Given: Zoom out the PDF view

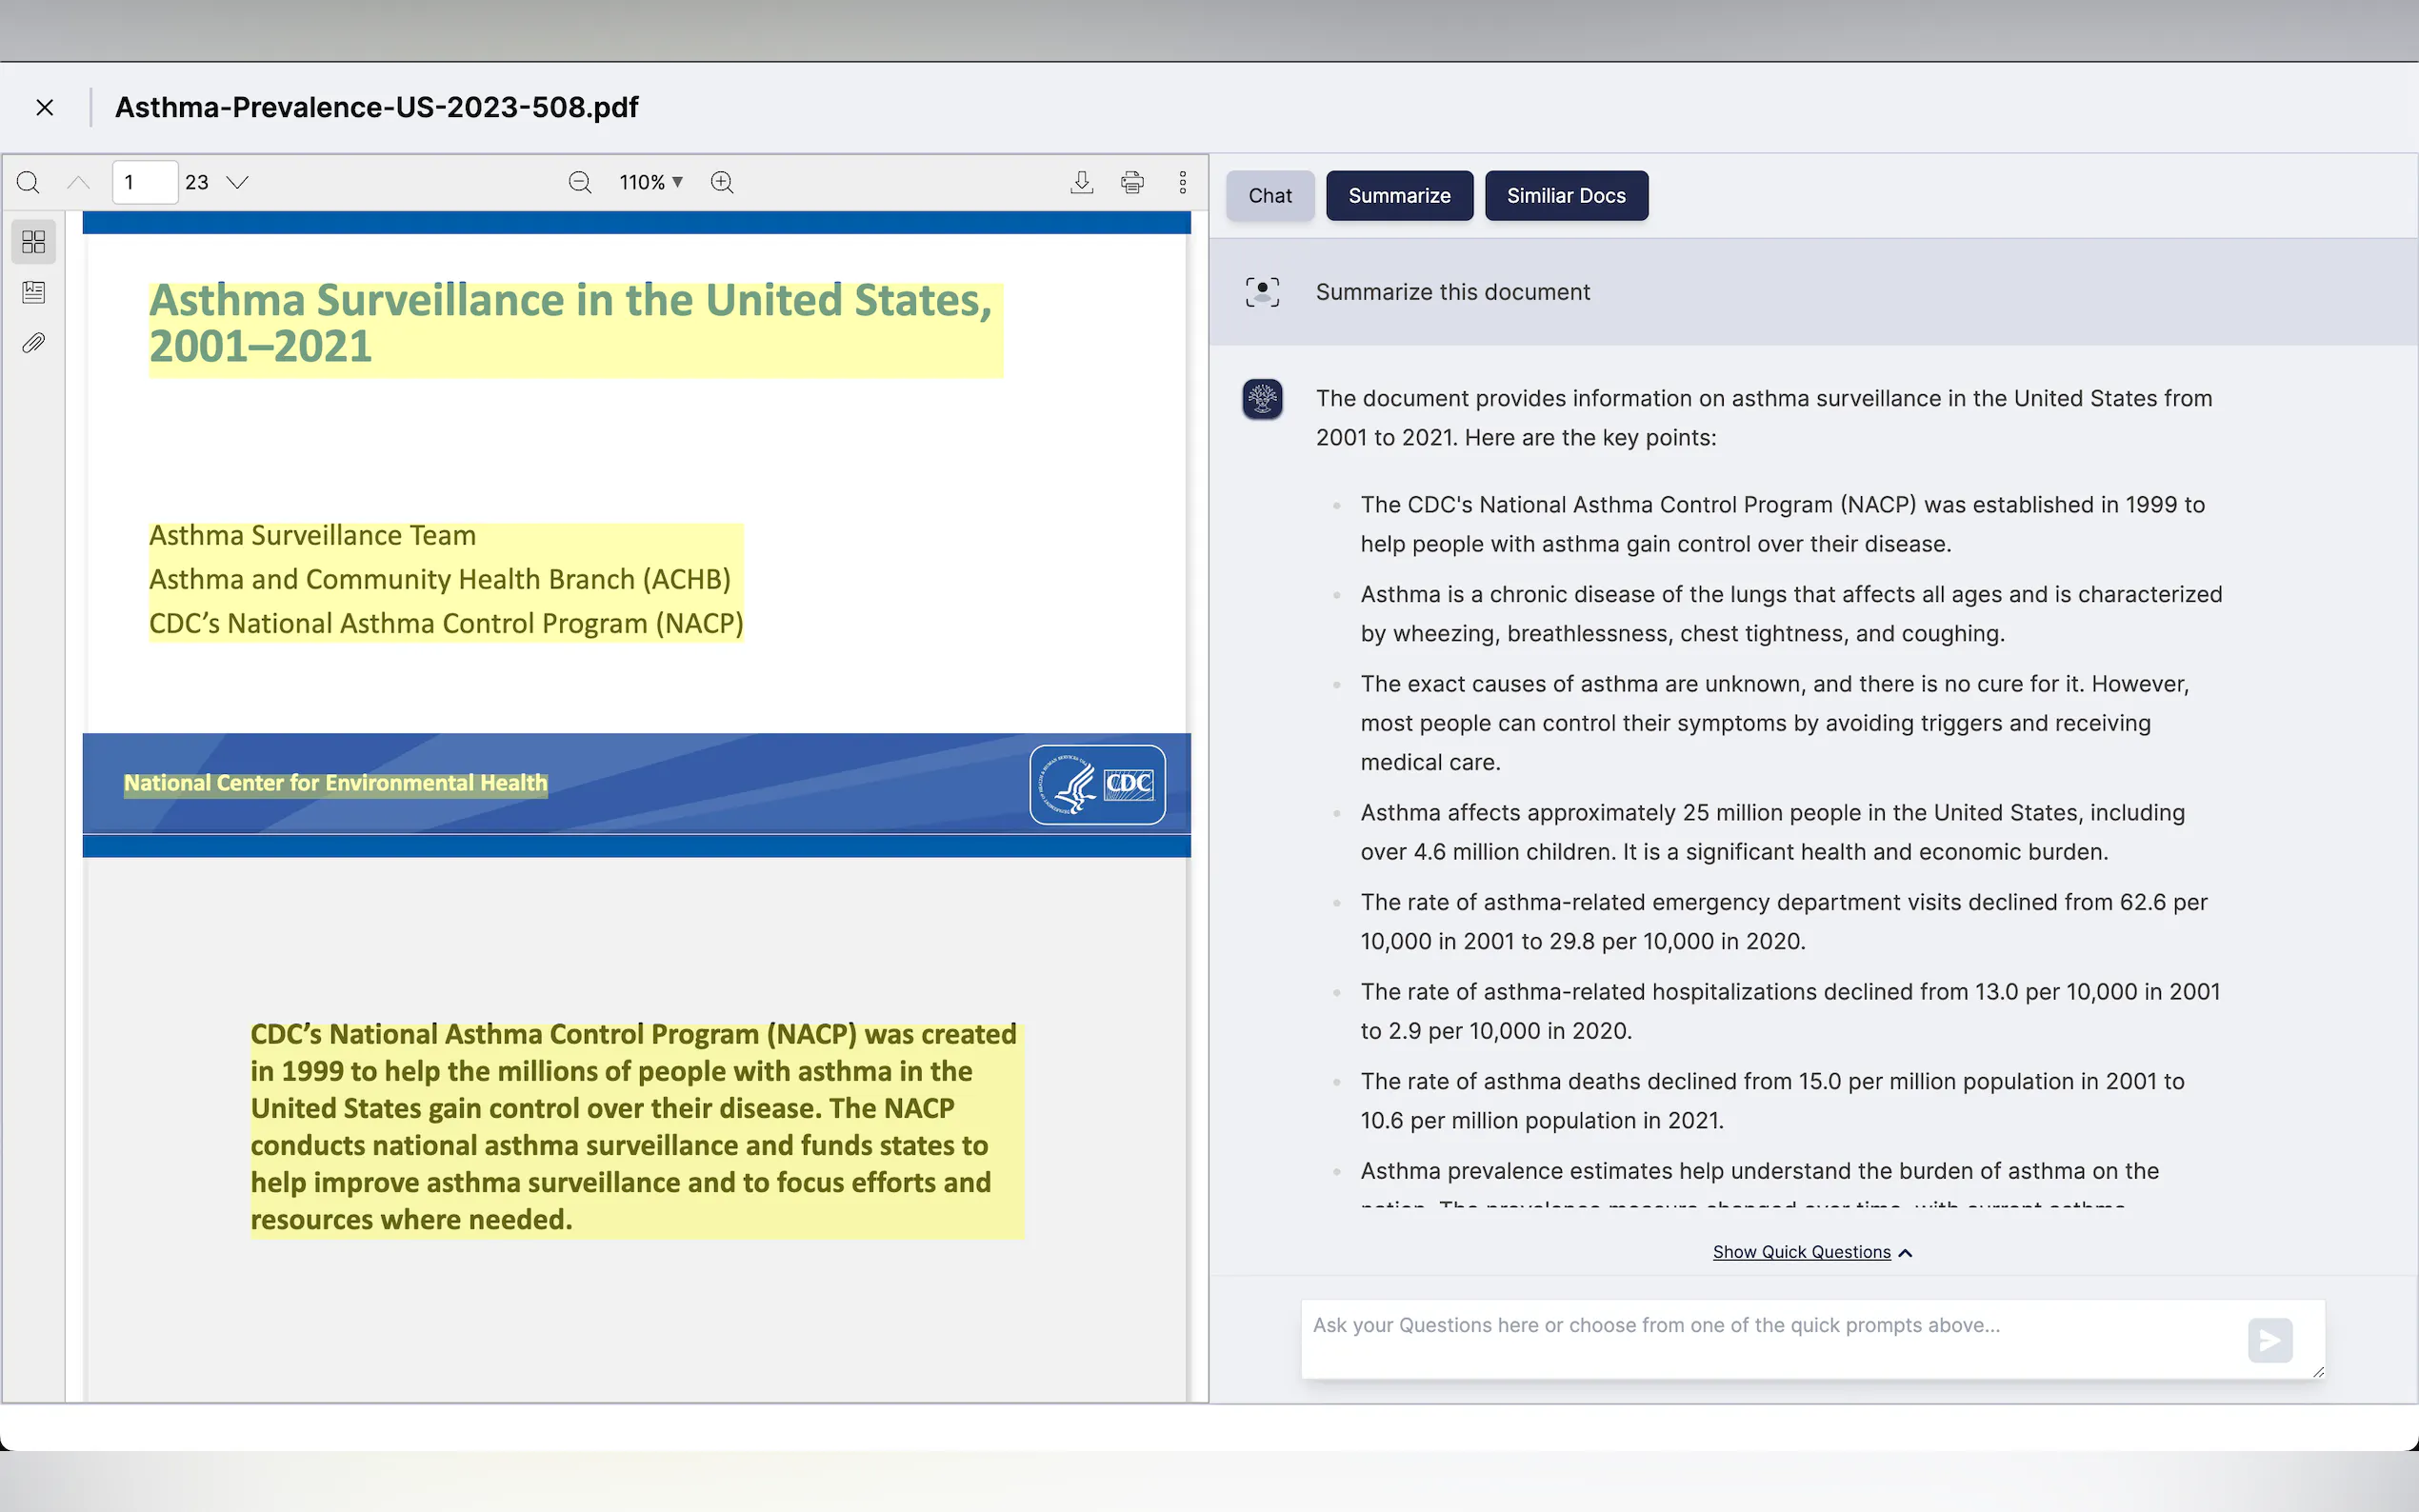Looking at the screenshot, I should click(580, 182).
